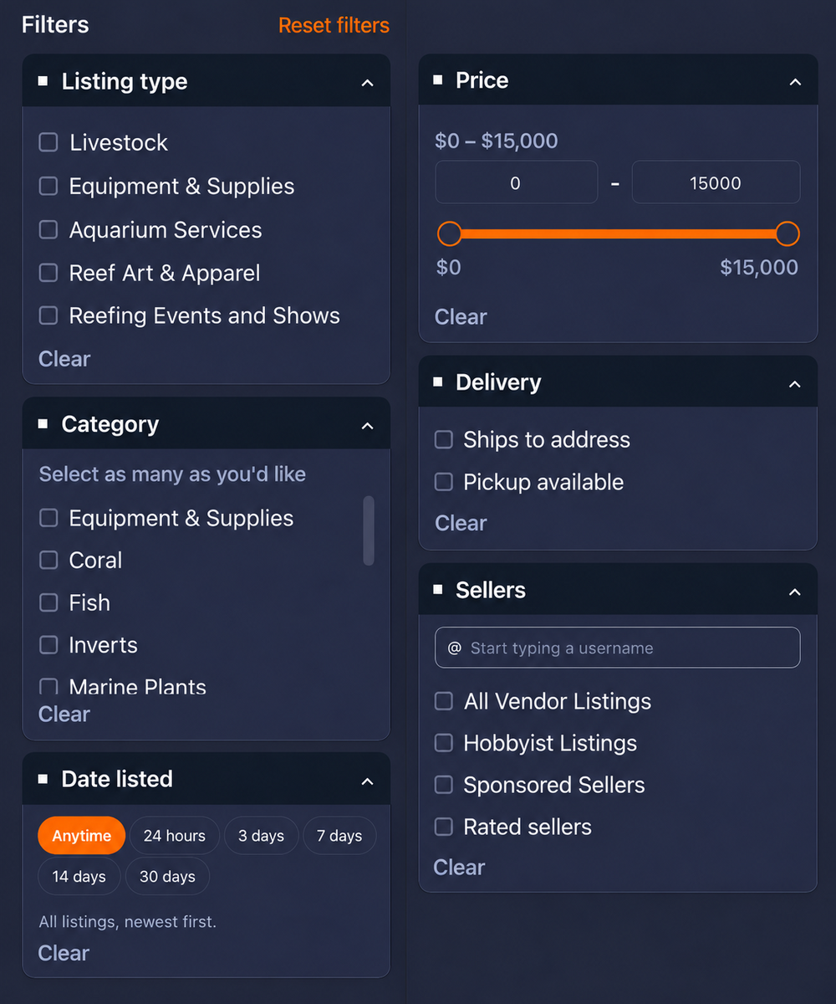
Task: Tick the Coral category checkbox
Action: click(48, 560)
